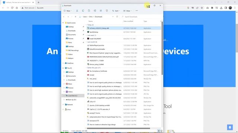Click the Chris breadcrumb in address bar

(x=91, y=17)
